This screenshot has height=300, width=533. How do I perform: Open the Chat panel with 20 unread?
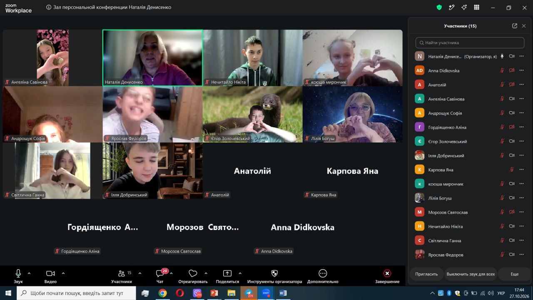click(160, 276)
